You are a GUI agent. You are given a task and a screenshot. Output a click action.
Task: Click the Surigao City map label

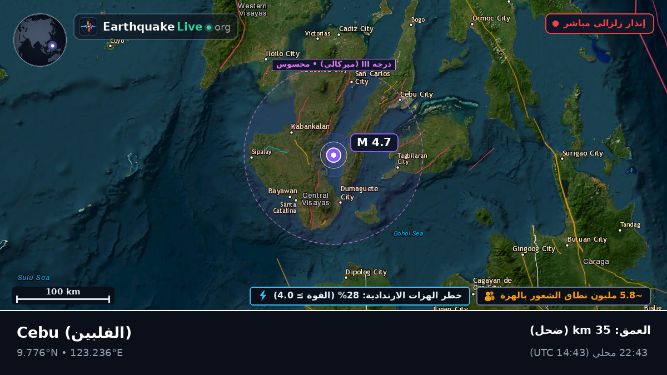tap(583, 153)
